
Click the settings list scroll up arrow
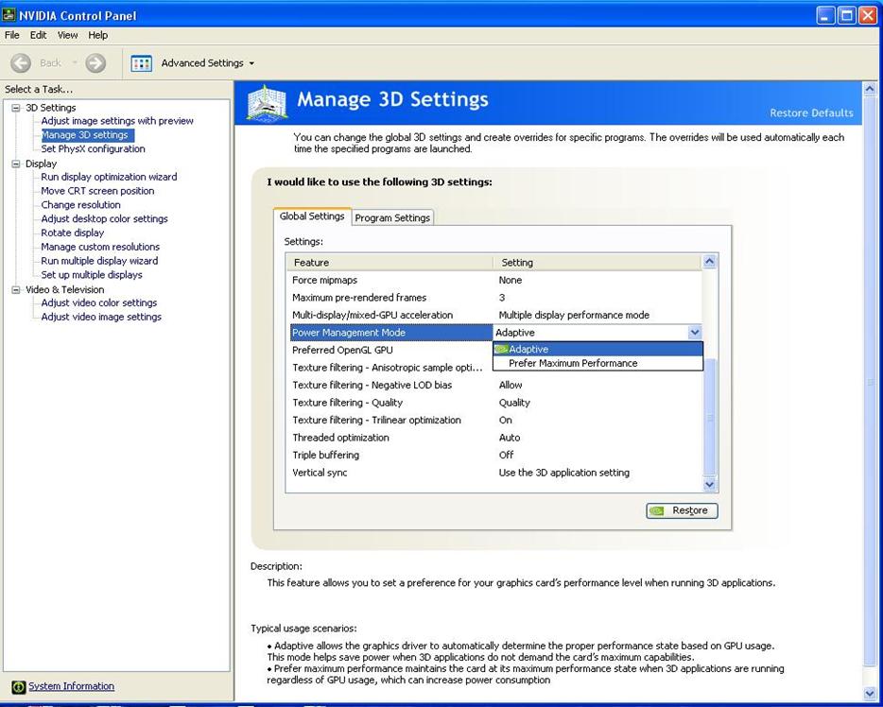click(x=710, y=261)
